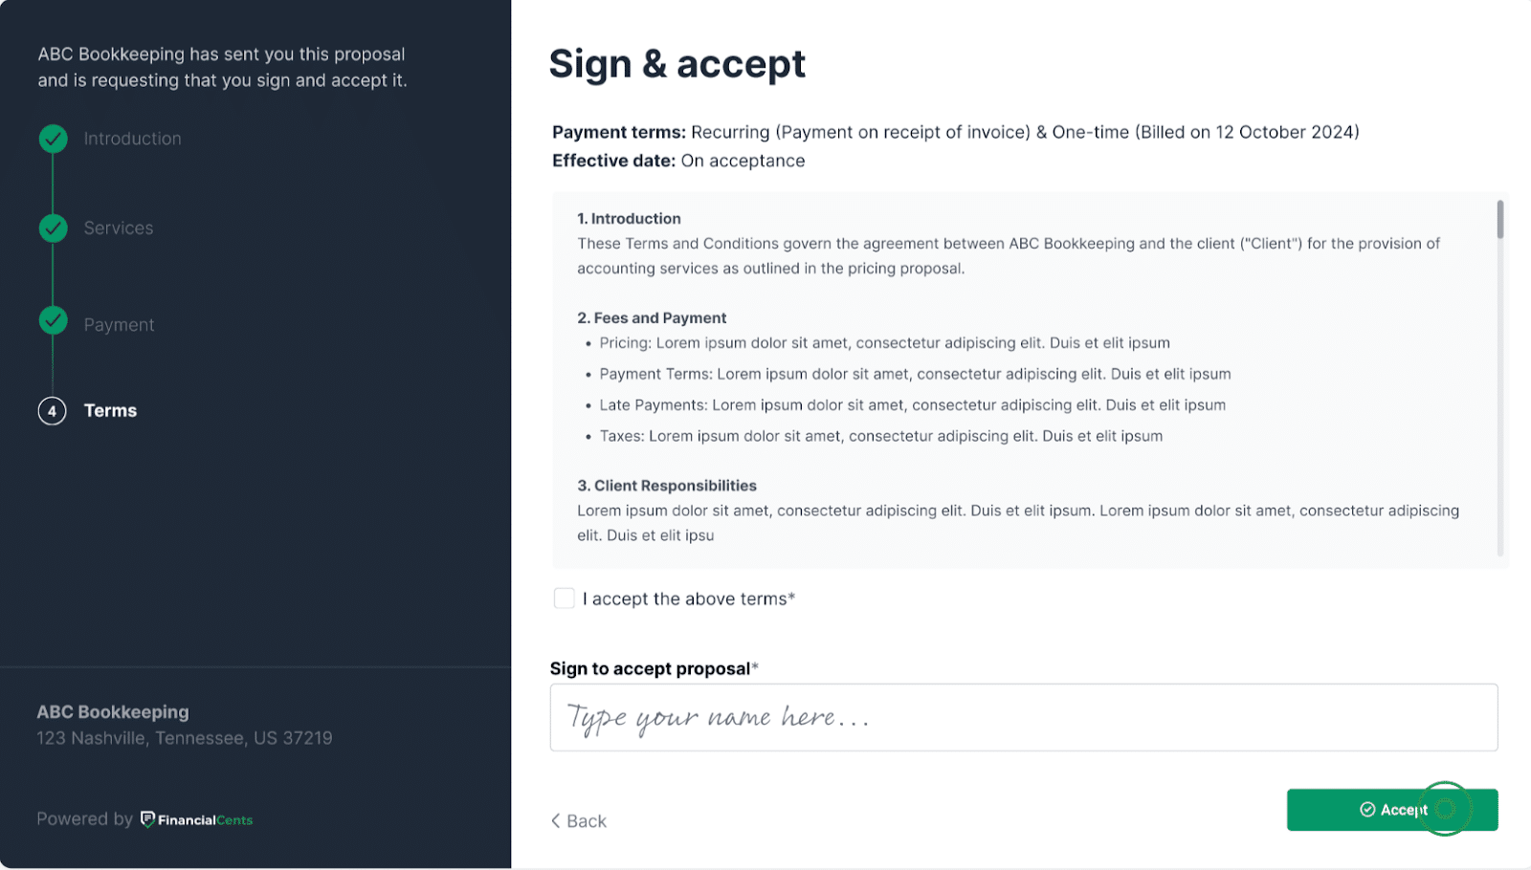Image resolution: width=1531 pixels, height=870 pixels.
Task: Click the Fees and Payment section heading
Action: [x=652, y=318]
